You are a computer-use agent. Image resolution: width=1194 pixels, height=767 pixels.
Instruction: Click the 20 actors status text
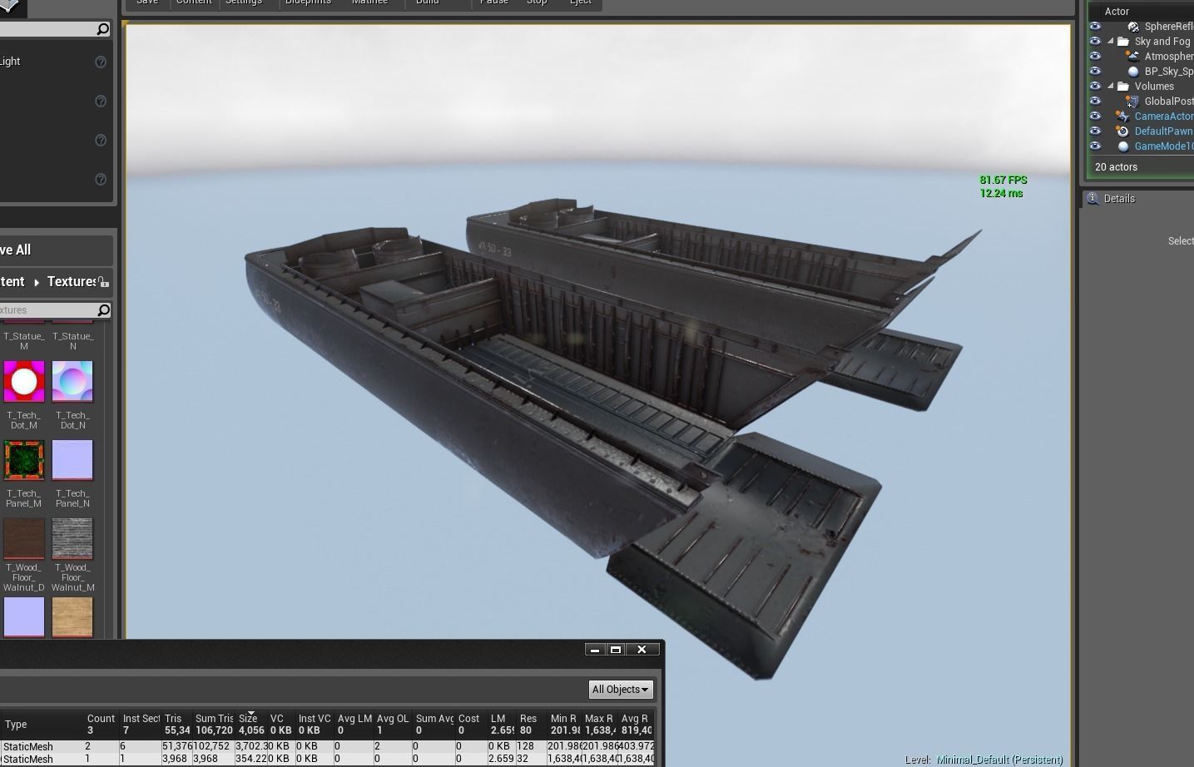[x=1116, y=167]
